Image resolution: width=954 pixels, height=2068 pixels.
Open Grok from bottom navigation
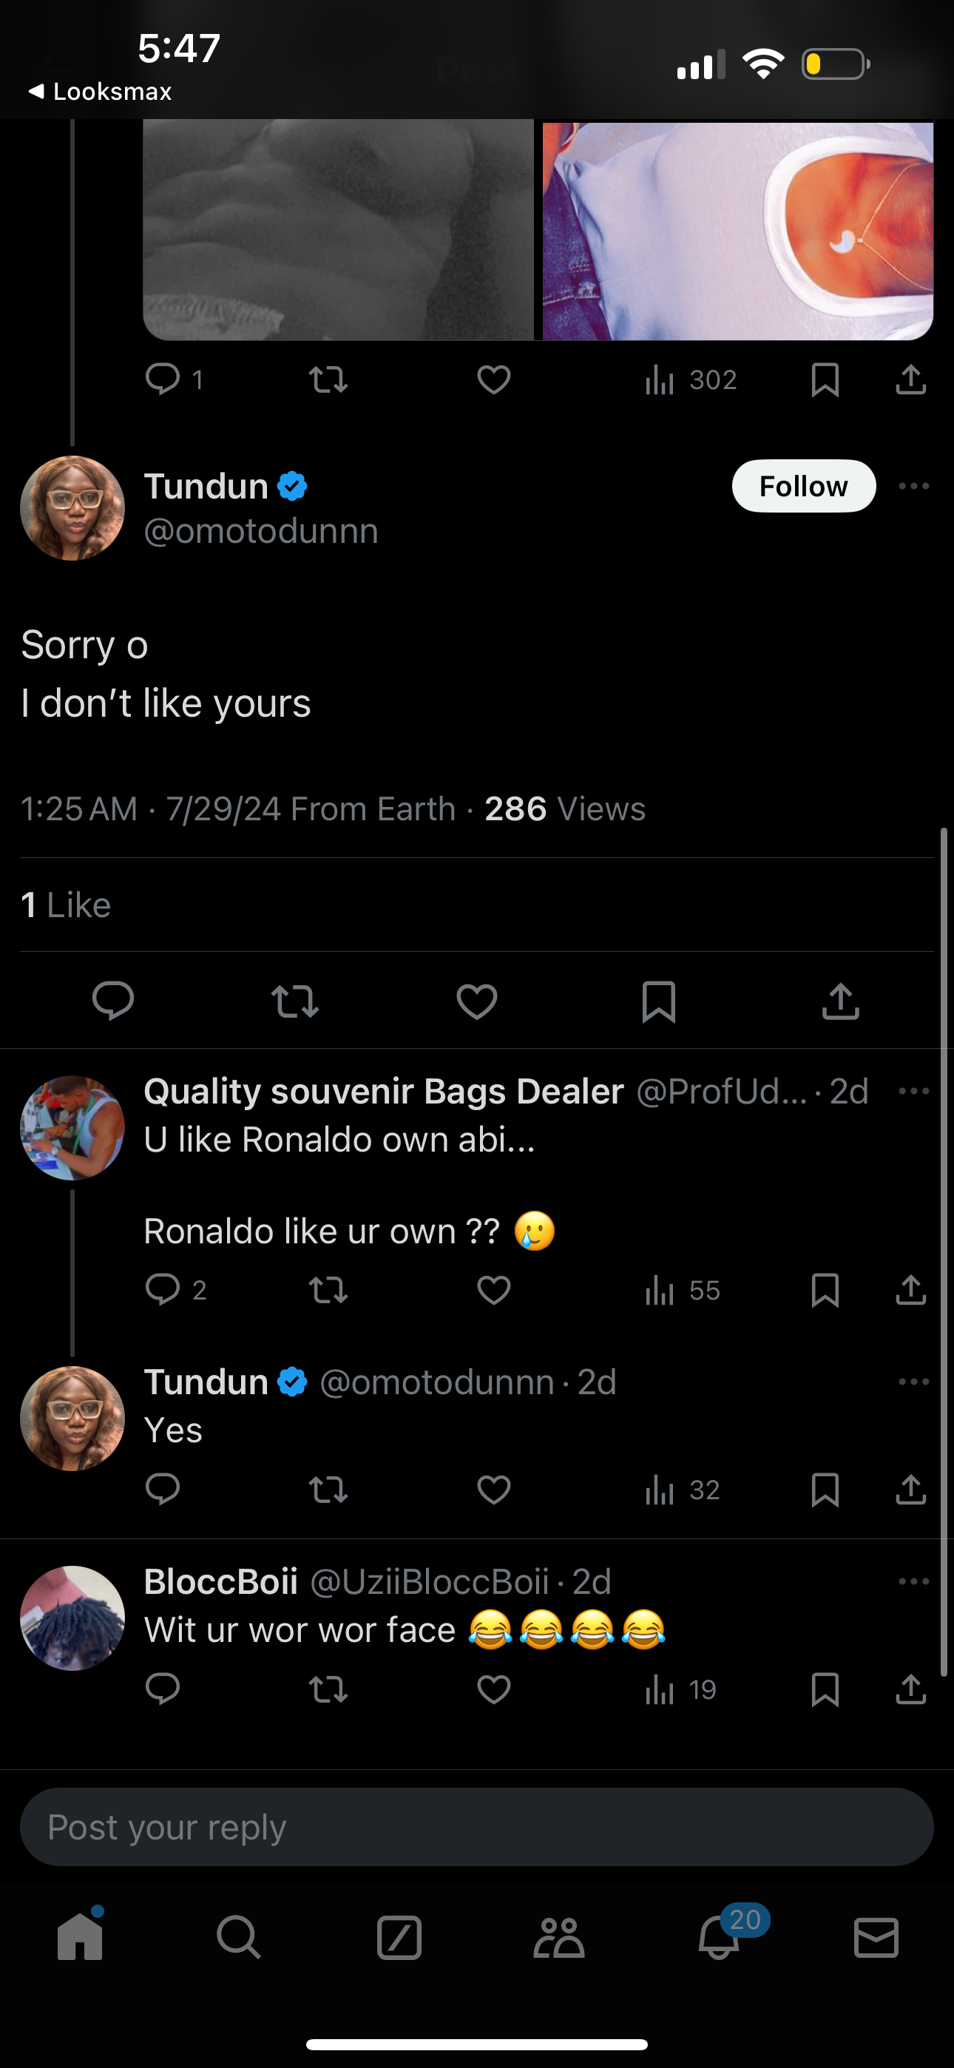399,1937
